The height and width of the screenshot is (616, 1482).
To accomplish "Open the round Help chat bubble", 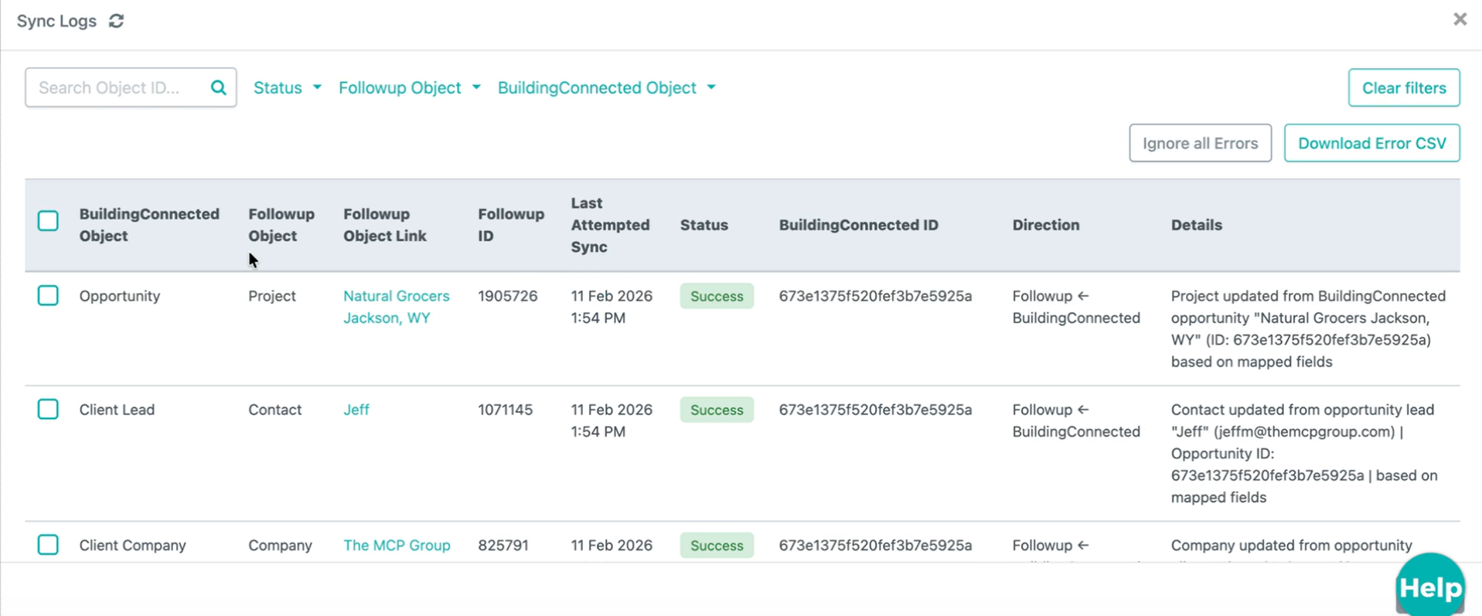I will pyautogui.click(x=1429, y=587).
